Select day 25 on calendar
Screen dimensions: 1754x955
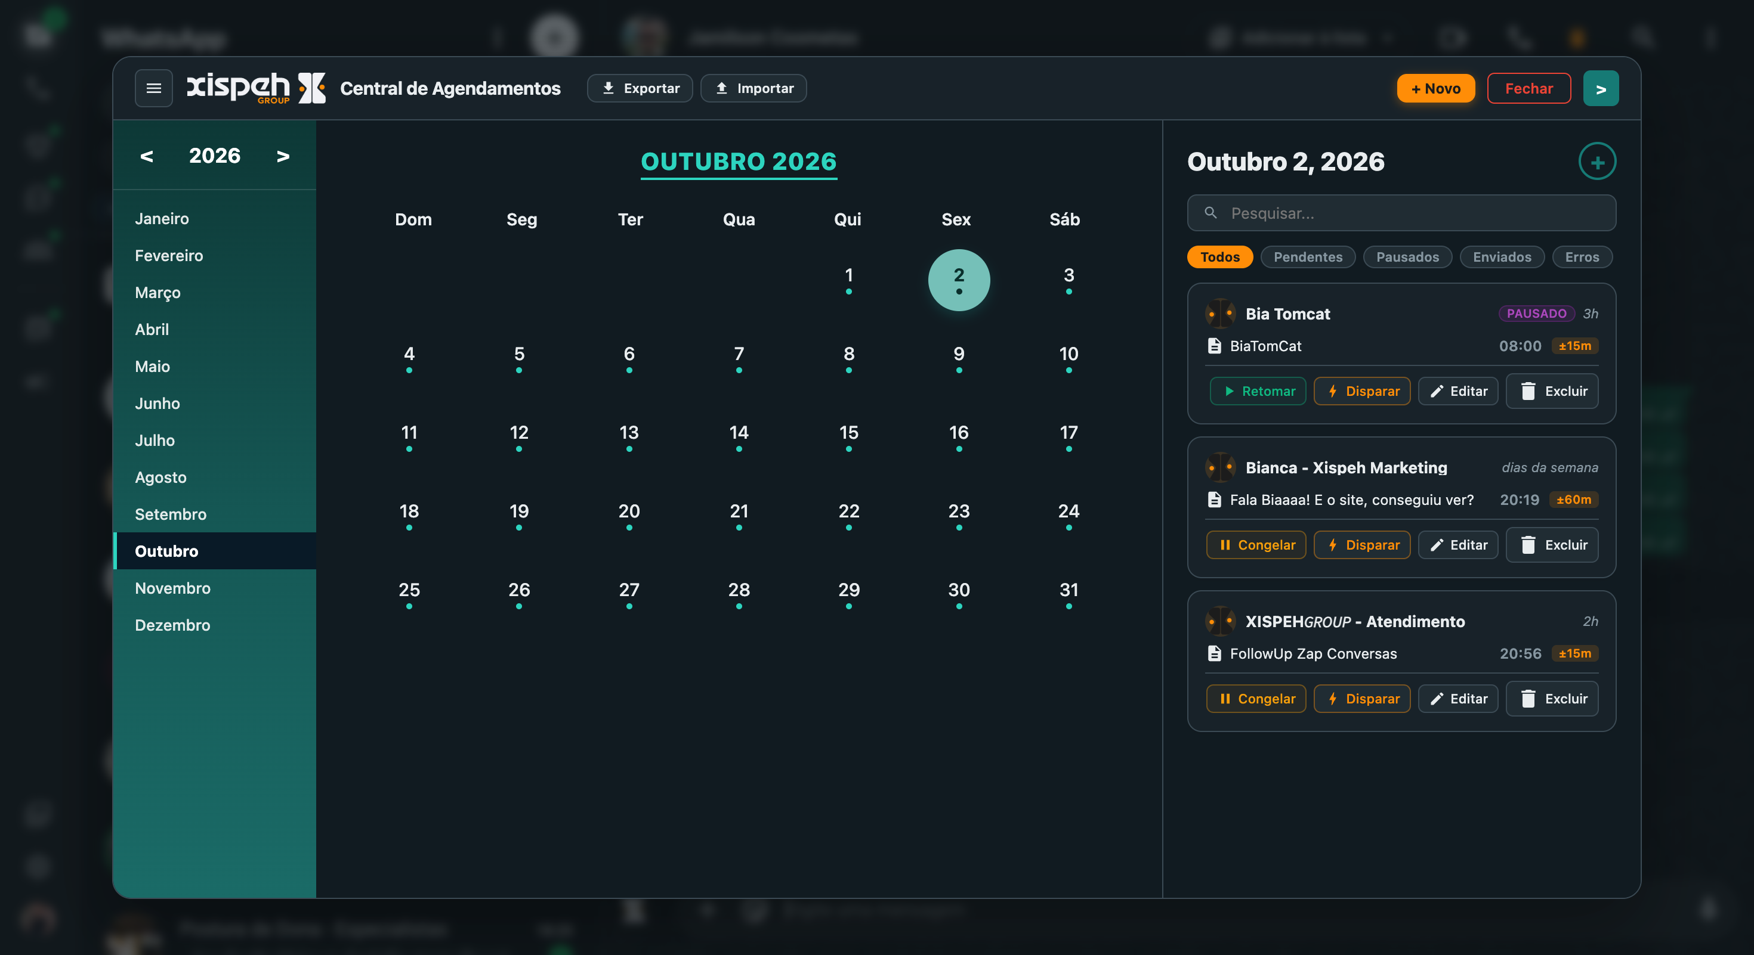point(409,594)
